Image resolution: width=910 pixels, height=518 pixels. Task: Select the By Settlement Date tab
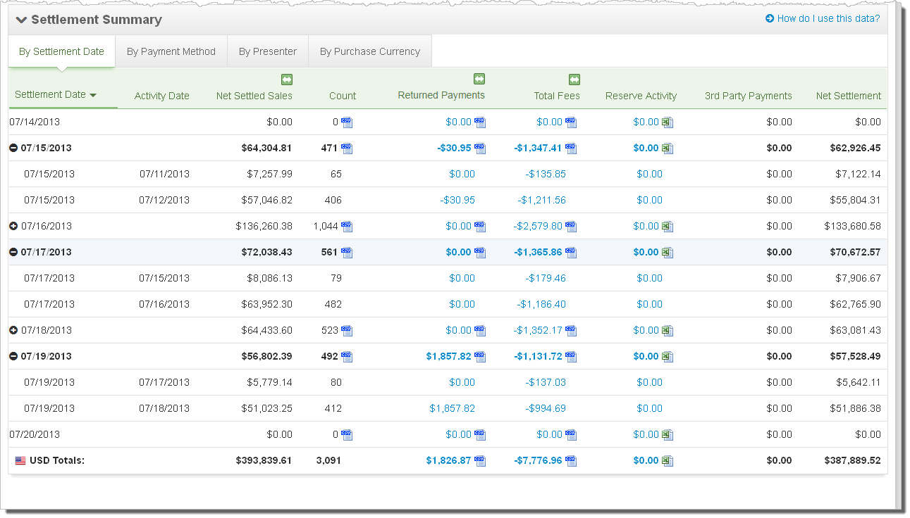tap(61, 51)
